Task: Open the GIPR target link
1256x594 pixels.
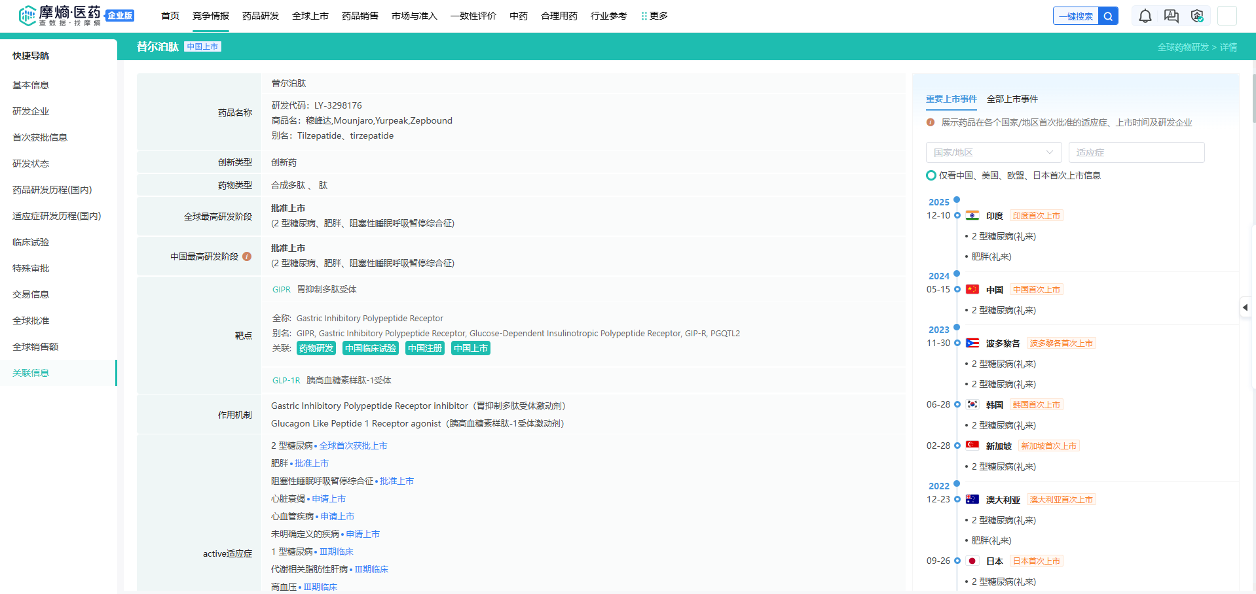Action: point(282,289)
